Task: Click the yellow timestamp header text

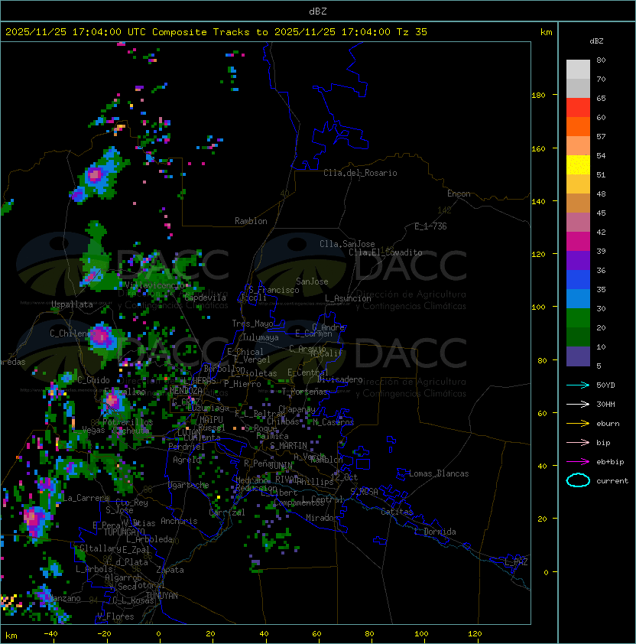Action: pos(216,32)
